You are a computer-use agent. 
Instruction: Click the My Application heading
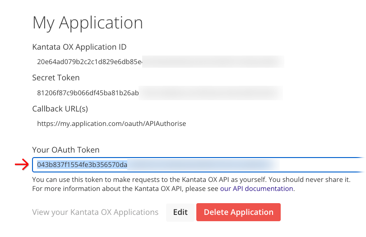[88, 23]
